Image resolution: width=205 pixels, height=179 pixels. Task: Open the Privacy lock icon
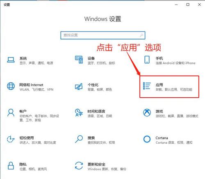11,165
